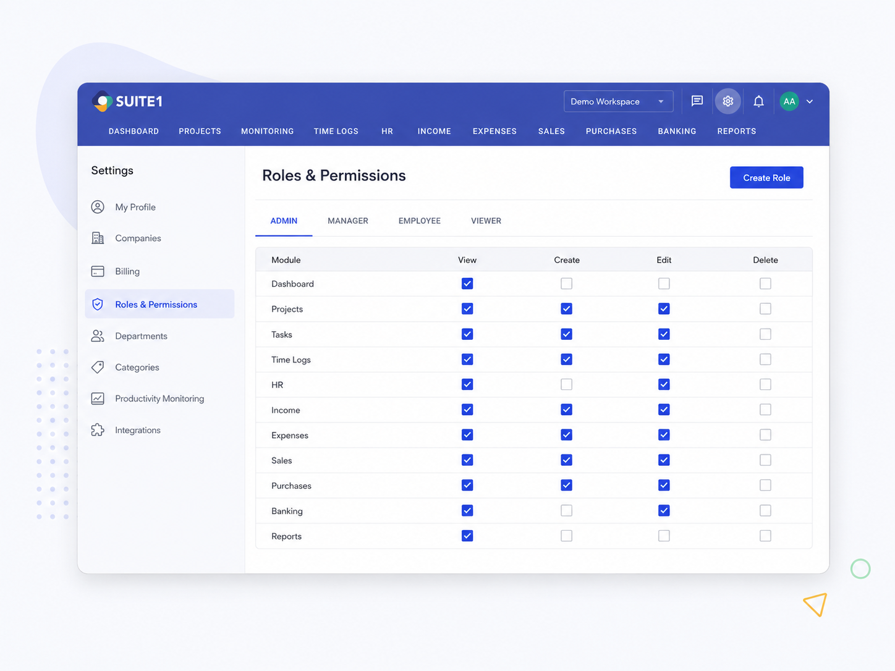Open the PROJECTS nav menu
This screenshot has height=671, width=895.
[x=200, y=131]
